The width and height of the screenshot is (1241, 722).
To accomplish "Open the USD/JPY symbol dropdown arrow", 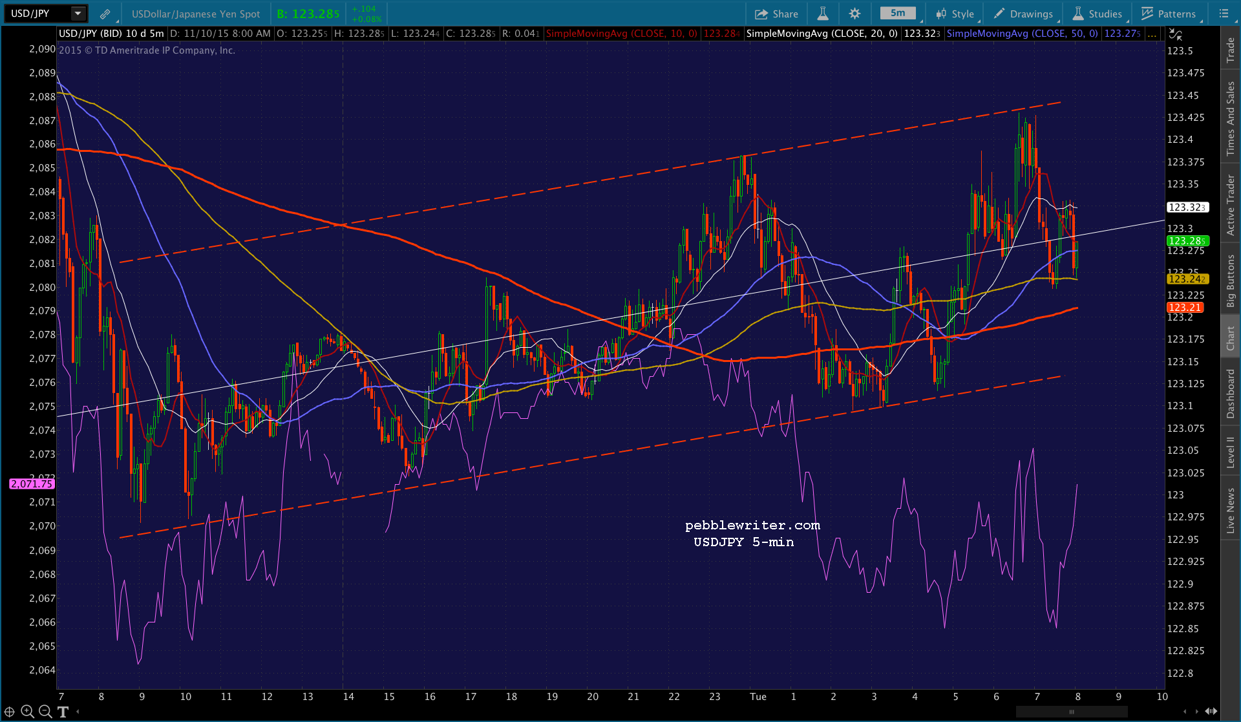I will click(x=78, y=14).
